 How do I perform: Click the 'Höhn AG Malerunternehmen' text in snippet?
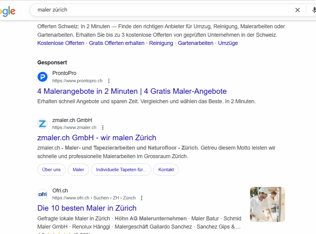151,219
